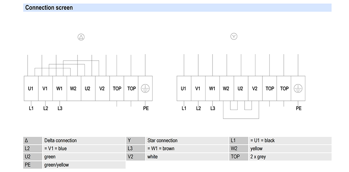Click the "= U1 = black" legend cell
The width and height of the screenshot is (349, 172).
[x=262, y=141]
